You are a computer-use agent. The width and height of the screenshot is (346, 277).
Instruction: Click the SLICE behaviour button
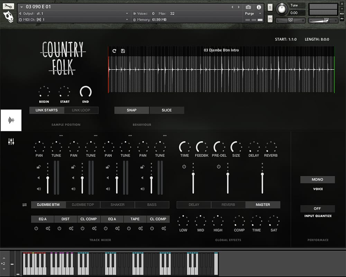(x=166, y=110)
